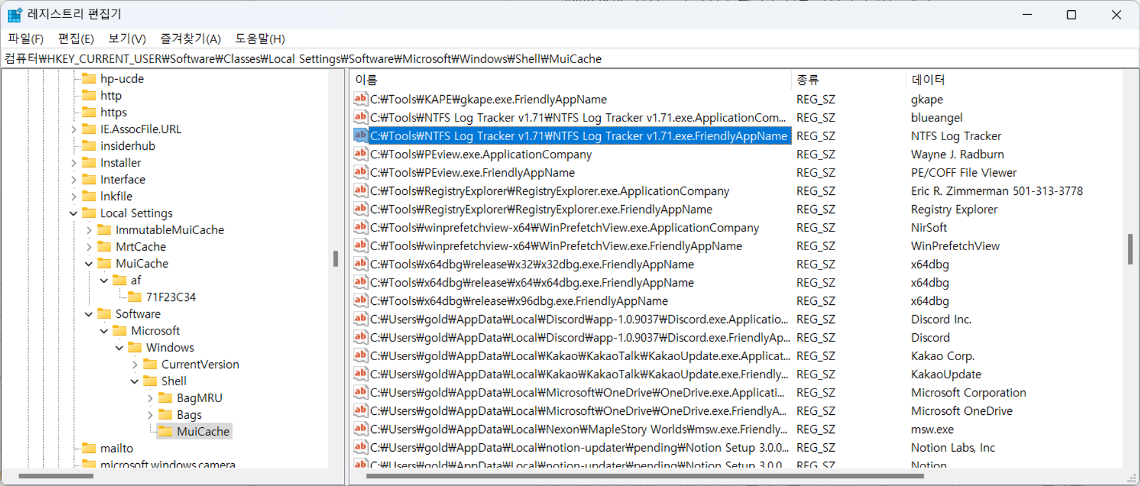Click the BagMRU folder icon
This screenshot has width=1140, height=486.
(x=165, y=398)
